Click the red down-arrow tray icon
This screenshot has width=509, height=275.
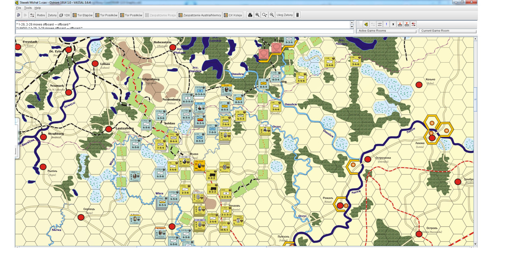coord(400,24)
